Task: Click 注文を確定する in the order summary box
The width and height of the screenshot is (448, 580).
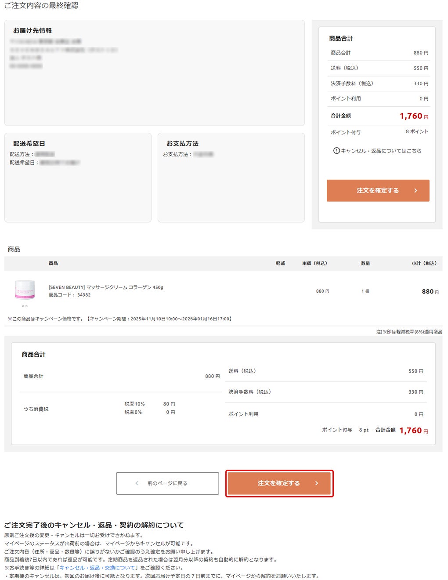Action: click(378, 191)
